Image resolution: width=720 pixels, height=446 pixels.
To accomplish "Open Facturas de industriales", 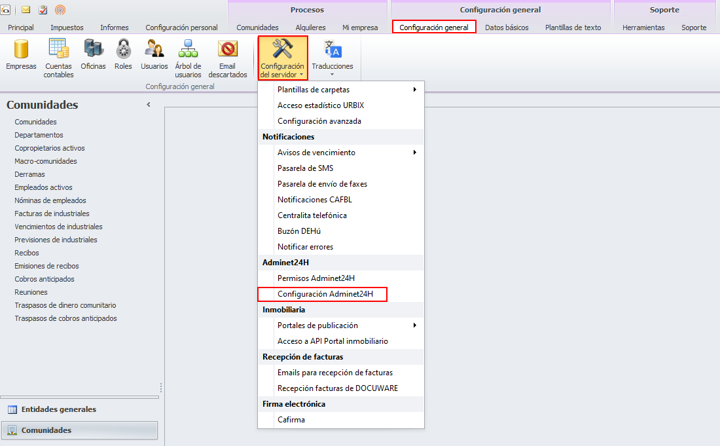I will coord(52,214).
